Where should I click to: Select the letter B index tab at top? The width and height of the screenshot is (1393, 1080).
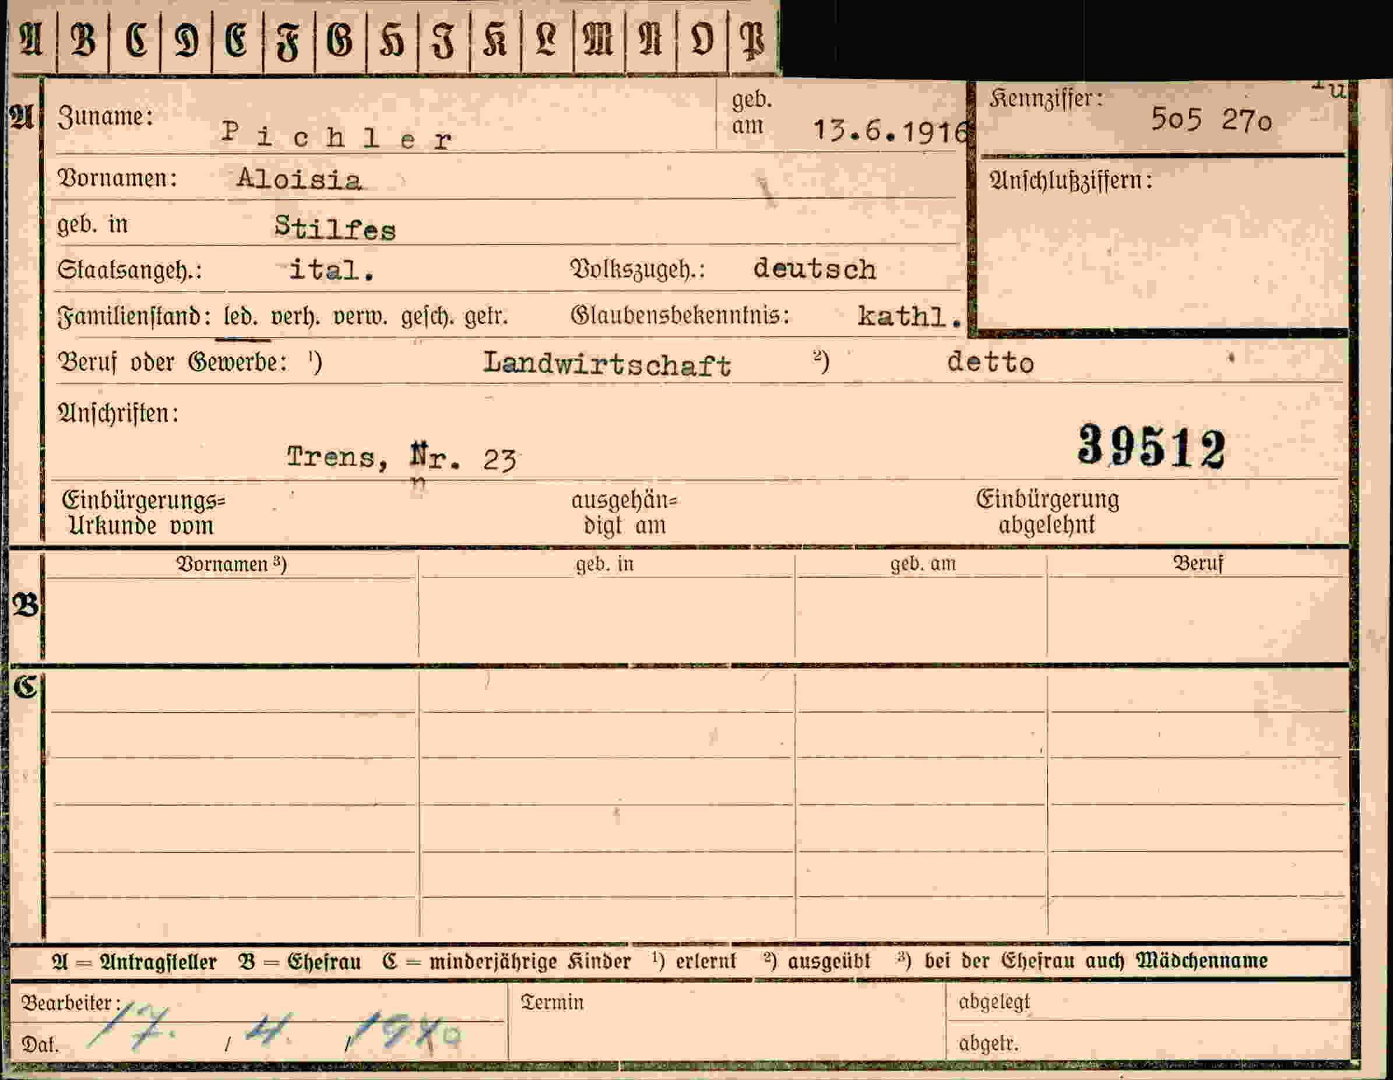83,40
